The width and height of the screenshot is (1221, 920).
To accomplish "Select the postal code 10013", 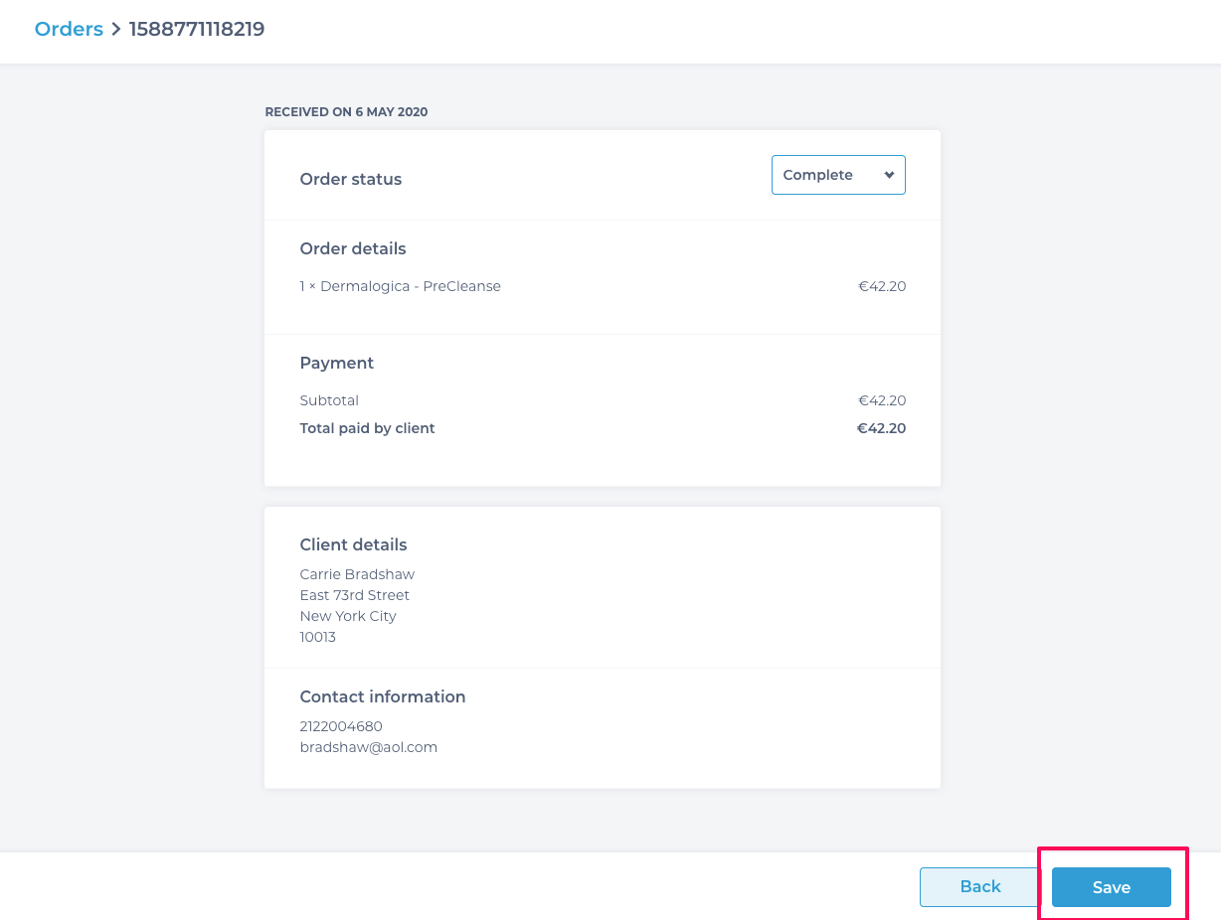I will pos(317,637).
